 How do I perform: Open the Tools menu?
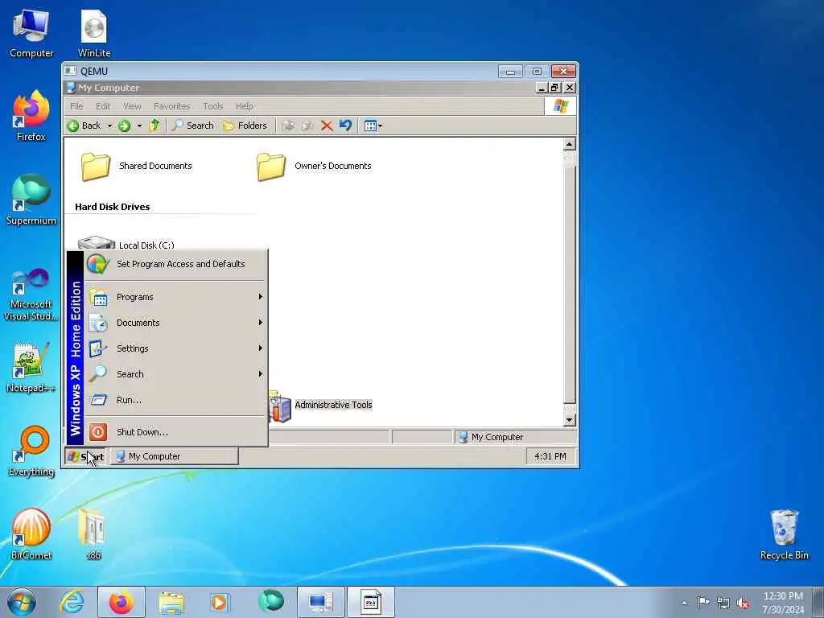[x=212, y=106]
